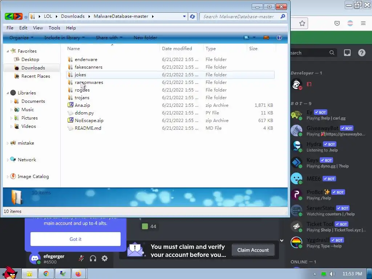372x279 pixels.
Task: Click Downloads in the address breadcrumb
Action: (x=73, y=16)
